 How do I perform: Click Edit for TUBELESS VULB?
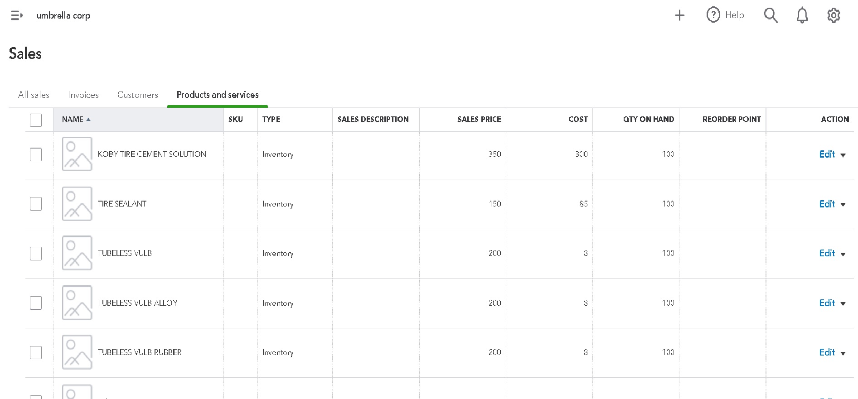pyautogui.click(x=827, y=253)
